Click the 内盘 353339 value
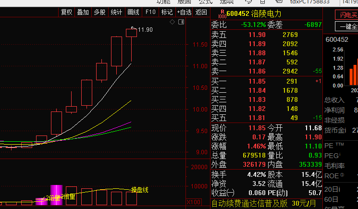This screenshot has height=209, width=358. [x=310, y=164]
